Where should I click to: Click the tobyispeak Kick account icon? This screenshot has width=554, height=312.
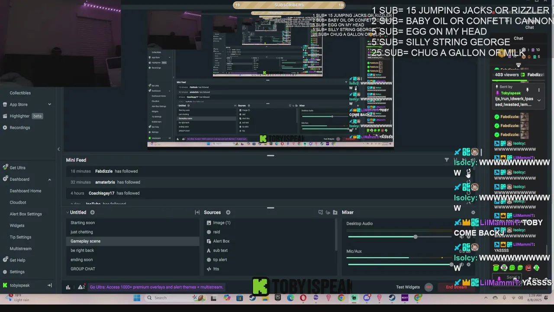[x=5, y=285]
